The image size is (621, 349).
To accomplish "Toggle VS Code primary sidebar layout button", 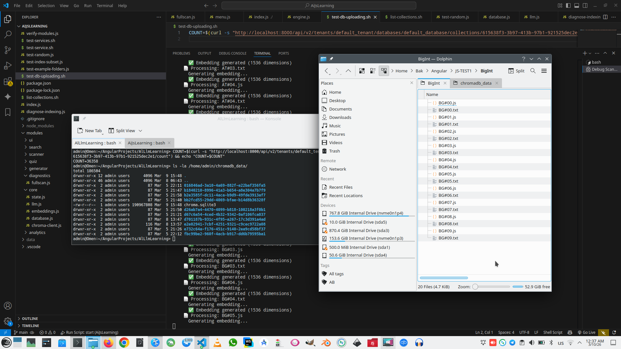I will tap(568, 5).
